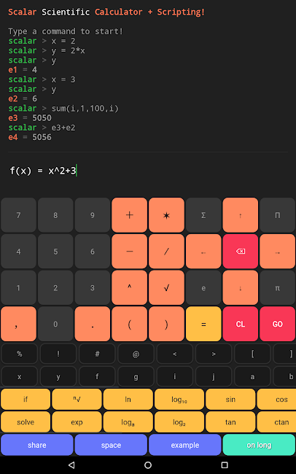Run the command with GO
The image size is (296, 474).
(277, 324)
